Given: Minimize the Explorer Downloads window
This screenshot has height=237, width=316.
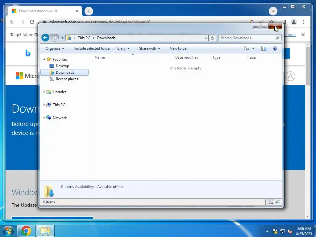Looking at the screenshot, I should click(x=256, y=27).
